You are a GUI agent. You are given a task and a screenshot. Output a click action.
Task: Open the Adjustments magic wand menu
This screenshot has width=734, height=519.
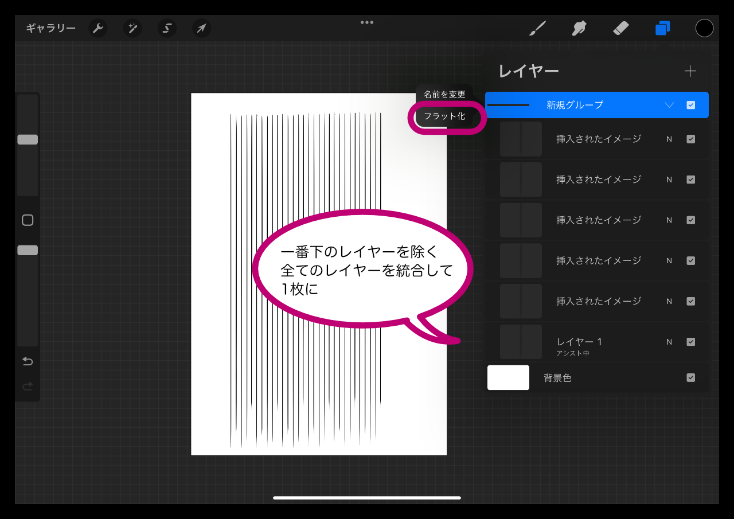[x=132, y=28]
